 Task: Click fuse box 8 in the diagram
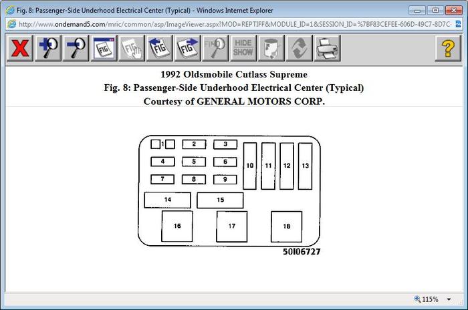coord(194,179)
